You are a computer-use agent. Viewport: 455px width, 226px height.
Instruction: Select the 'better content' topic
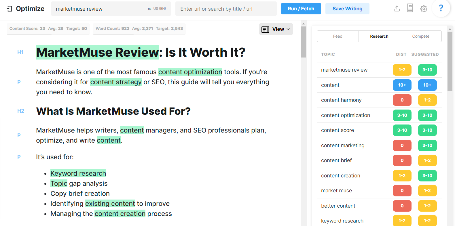(x=379, y=206)
